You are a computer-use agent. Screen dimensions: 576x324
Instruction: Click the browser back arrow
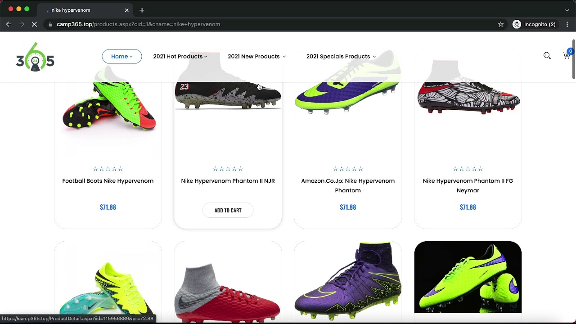click(9, 24)
